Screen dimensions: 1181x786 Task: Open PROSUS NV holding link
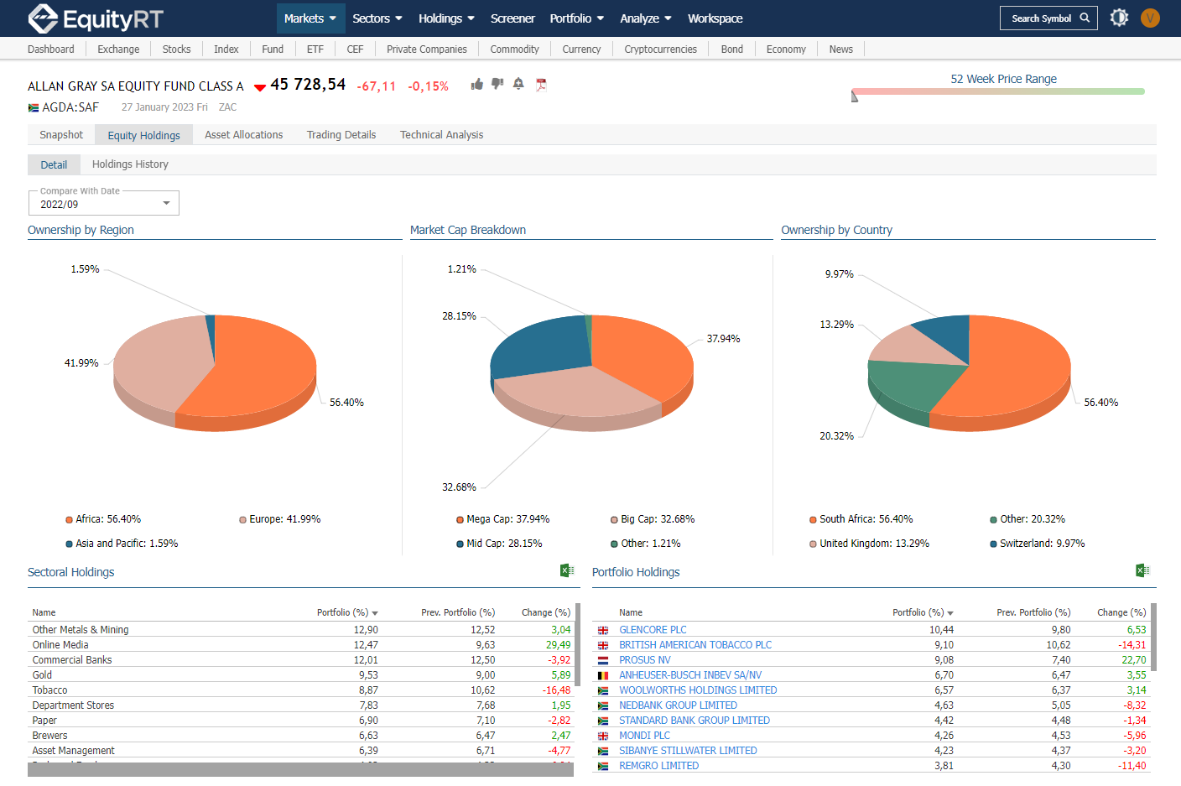tap(644, 660)
